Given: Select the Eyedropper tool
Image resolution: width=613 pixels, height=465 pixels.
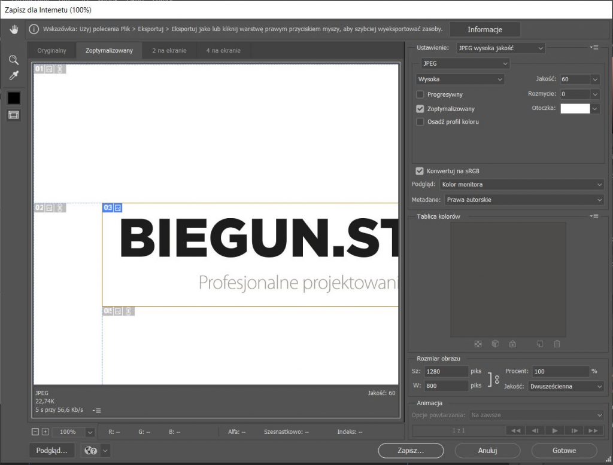Looking at the screenshot, I should (x=14, y=75).
